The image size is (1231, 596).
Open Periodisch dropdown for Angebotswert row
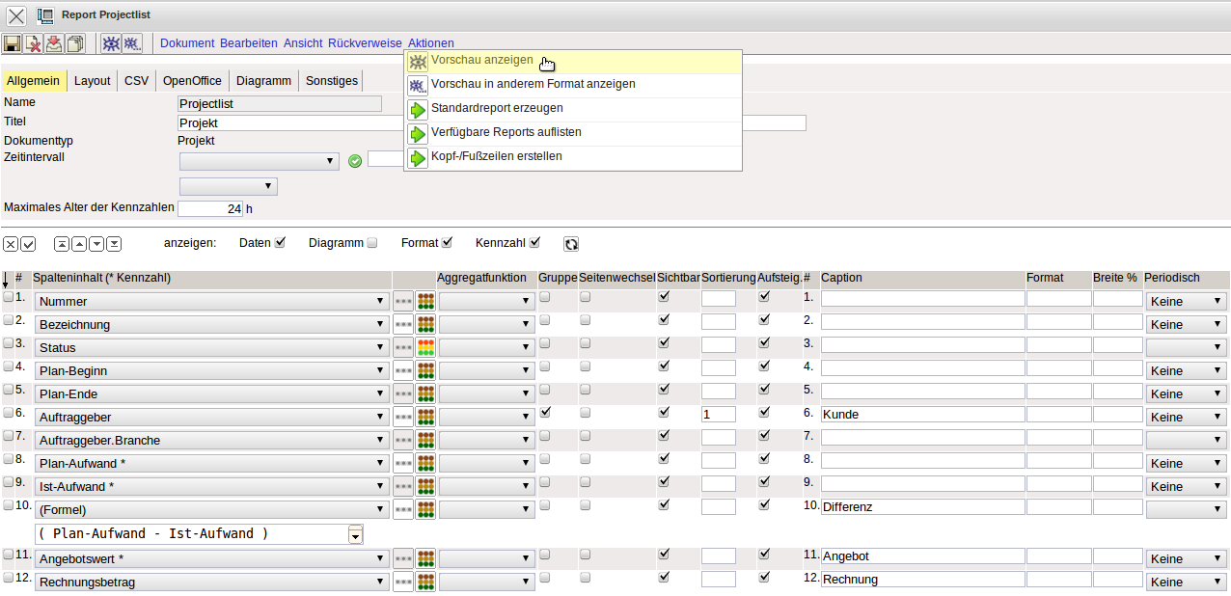(x=1186, y=558)
